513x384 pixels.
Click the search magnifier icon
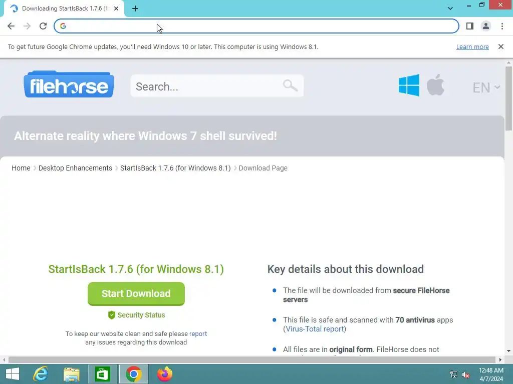(x=290, y=86)
